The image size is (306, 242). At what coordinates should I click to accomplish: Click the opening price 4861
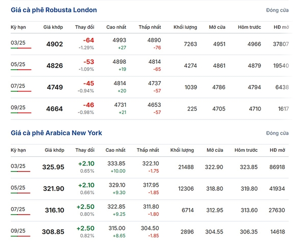(219, 66)
